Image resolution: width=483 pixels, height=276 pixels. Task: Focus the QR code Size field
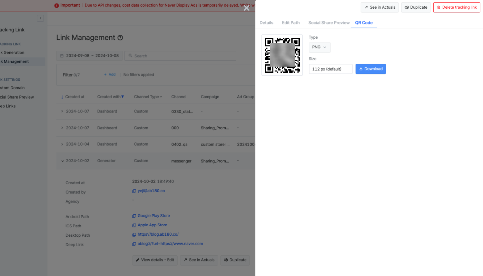coord(331,69)
